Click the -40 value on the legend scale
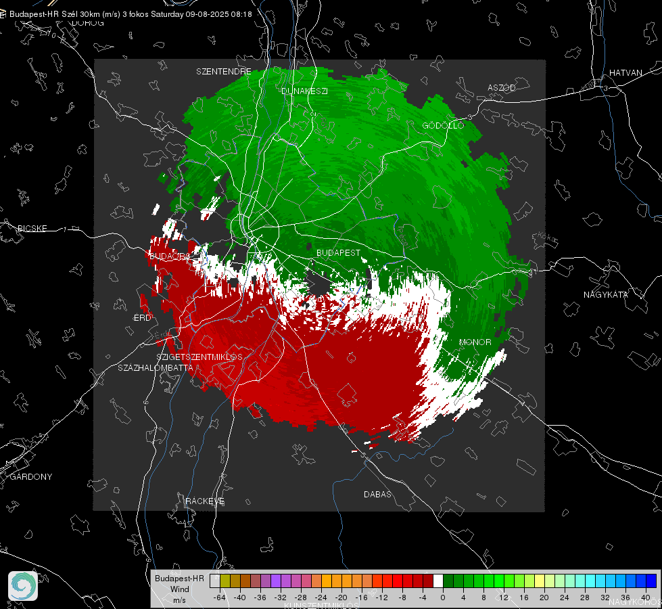The image size is (662, 609). (x=240, y=597)
